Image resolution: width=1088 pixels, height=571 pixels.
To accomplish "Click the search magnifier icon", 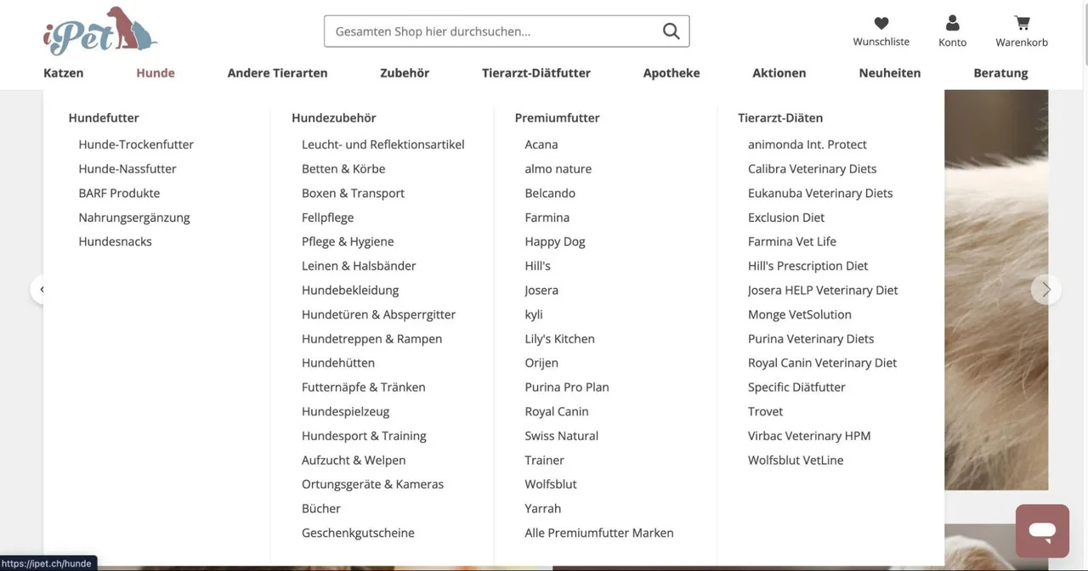I will click(671, 31).
